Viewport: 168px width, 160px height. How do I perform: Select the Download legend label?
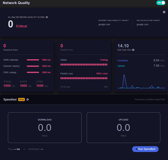click(x=122, y=60)
